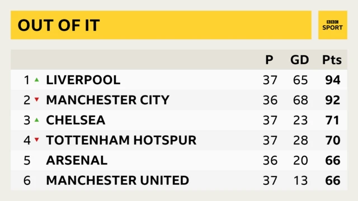Click the BBC Sport logo

pos(333,25)
